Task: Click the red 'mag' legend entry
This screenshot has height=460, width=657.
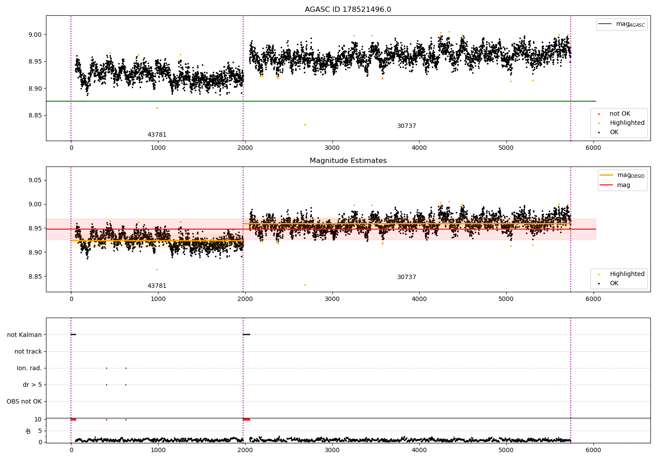Action: click(x=615, y=185)
